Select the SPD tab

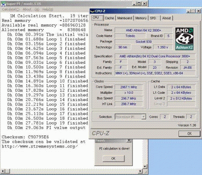pyautogui.click(x=153, y=18)
